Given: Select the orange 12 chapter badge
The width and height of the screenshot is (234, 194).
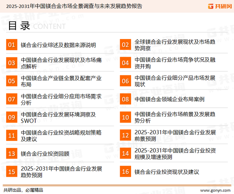Looking at the screenshot, I should pyautogui.click(x=125, y=135).
